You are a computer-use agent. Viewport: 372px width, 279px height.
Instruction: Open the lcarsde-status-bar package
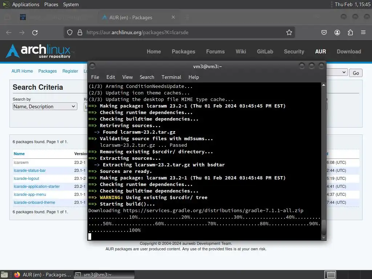pyautogui.click(x=30, y=170)
